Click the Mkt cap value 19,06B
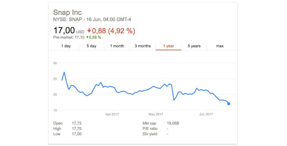This screenshot has height=146, width=287. pyautogui.click(x=173, y=123)
